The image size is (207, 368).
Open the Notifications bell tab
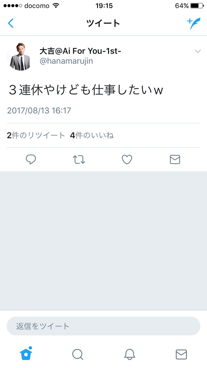point(129,354)
